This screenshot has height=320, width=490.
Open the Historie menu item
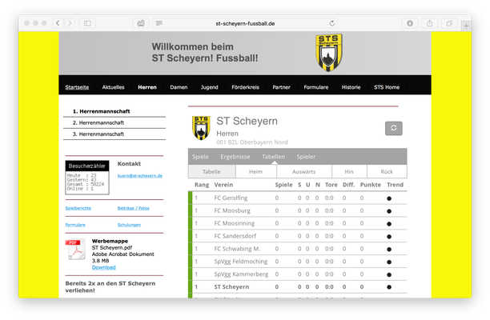pos(351,87)
